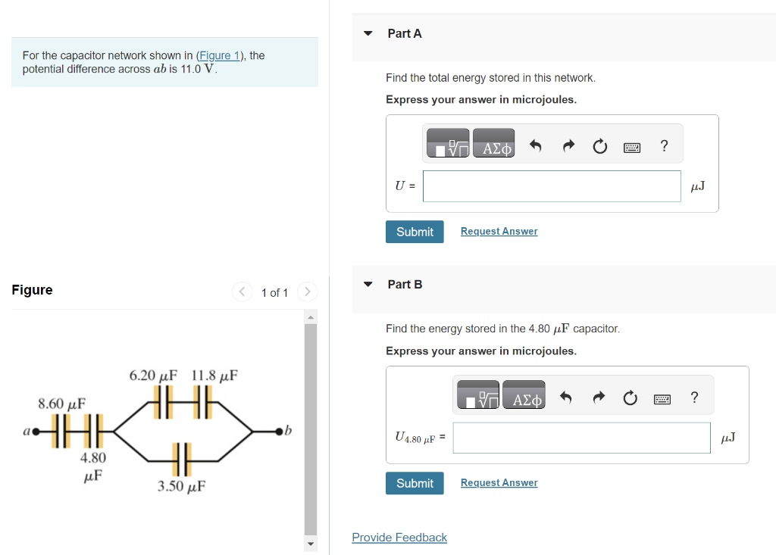Reset the Part A answer field

[600, 146]
